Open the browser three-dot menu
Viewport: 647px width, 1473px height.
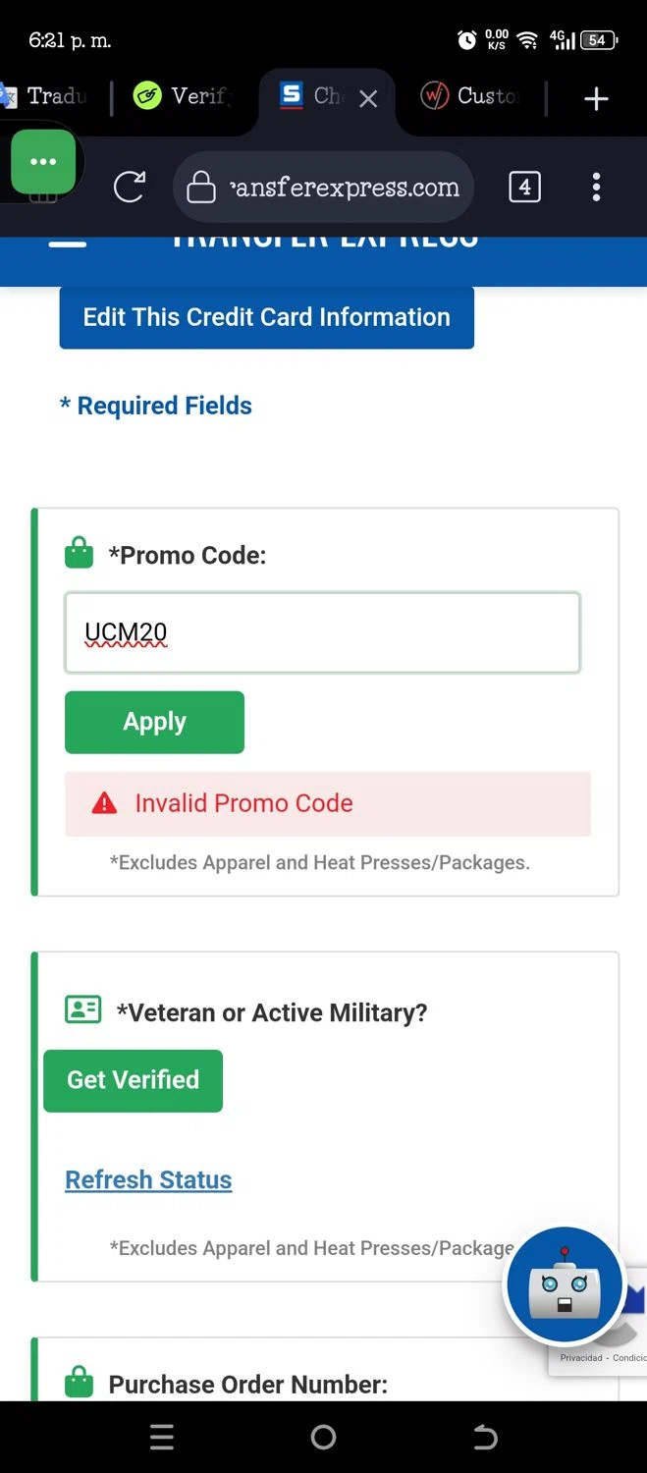[596, 187]
